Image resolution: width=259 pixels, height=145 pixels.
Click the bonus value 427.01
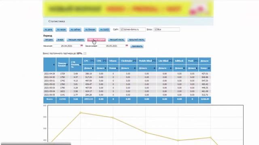click(205, 74)
